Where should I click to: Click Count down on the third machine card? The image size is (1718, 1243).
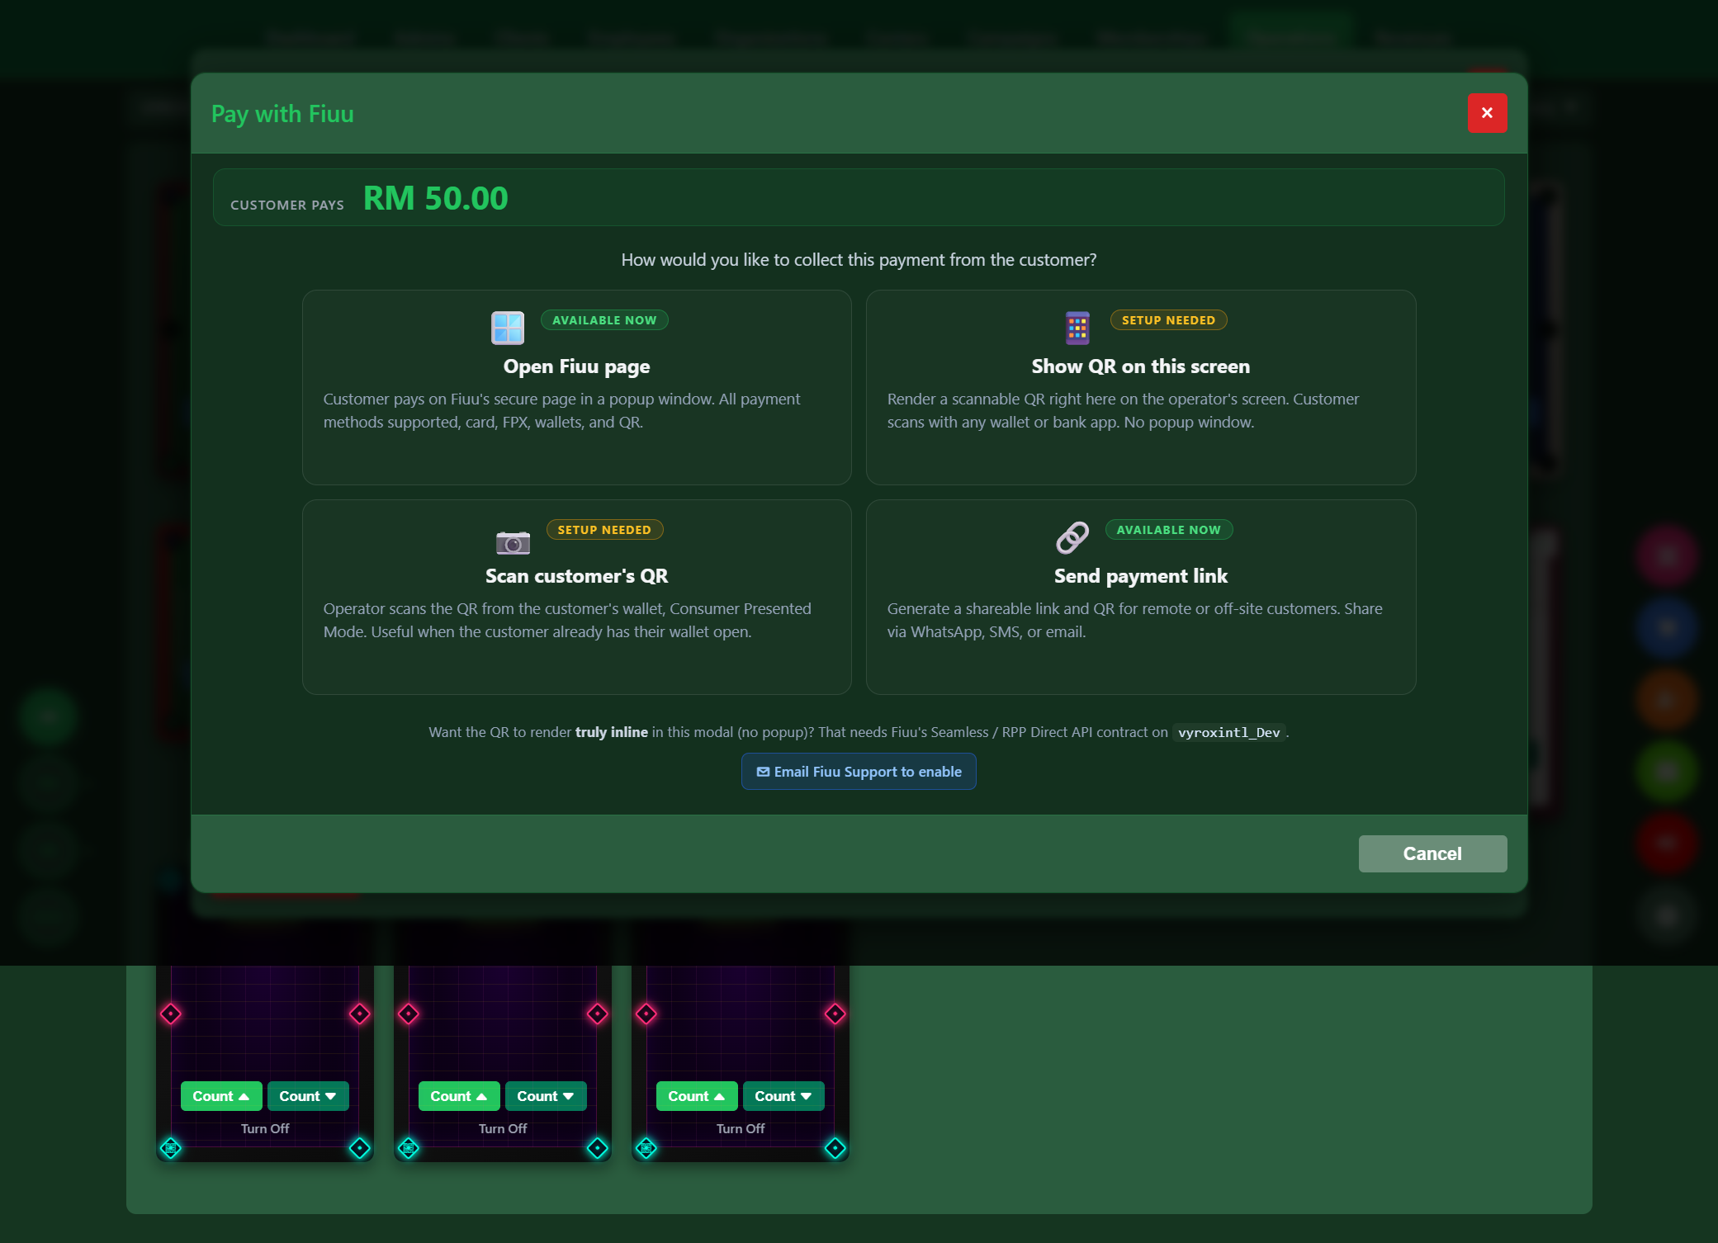(x=783, y=1096)
